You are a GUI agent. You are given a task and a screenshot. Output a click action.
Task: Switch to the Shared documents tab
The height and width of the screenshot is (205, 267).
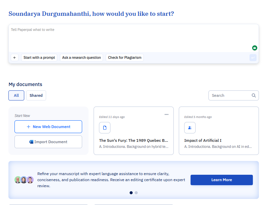click(x=36, y=95)
